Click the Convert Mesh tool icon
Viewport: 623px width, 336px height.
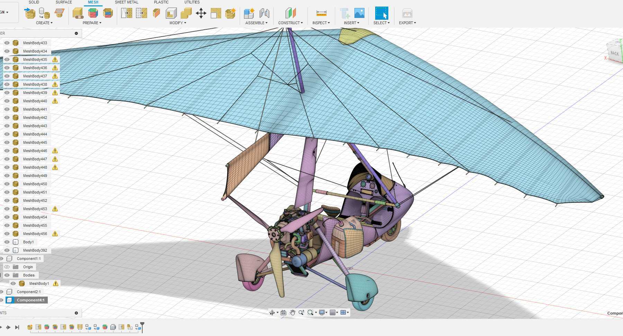coord(230,13)
